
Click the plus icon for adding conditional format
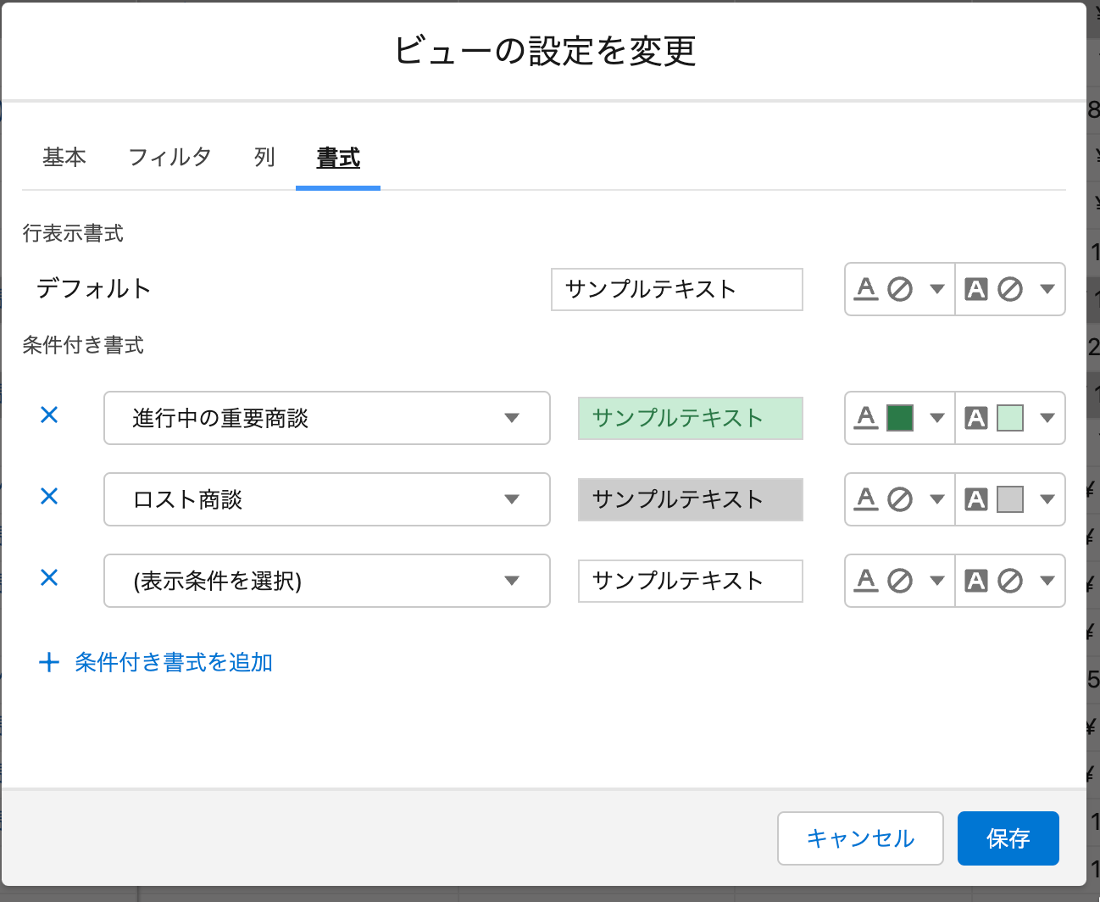pyautogui.click(x=49, y=662)
